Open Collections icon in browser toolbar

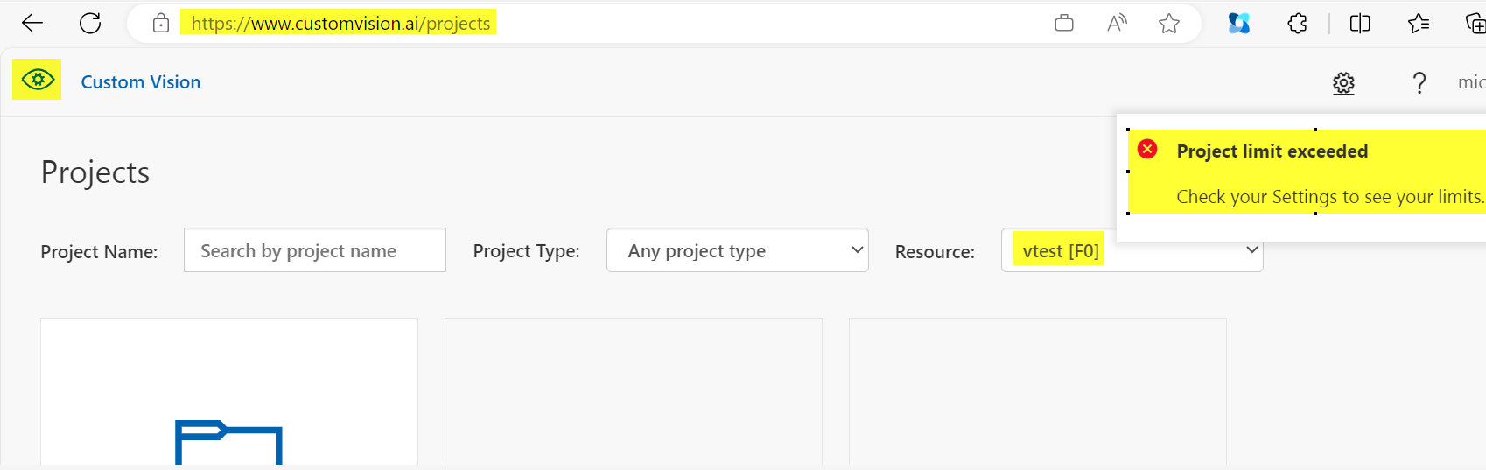click(1475, 24)
